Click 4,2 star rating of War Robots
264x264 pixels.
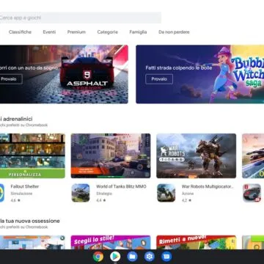click(x=186, y=200)
